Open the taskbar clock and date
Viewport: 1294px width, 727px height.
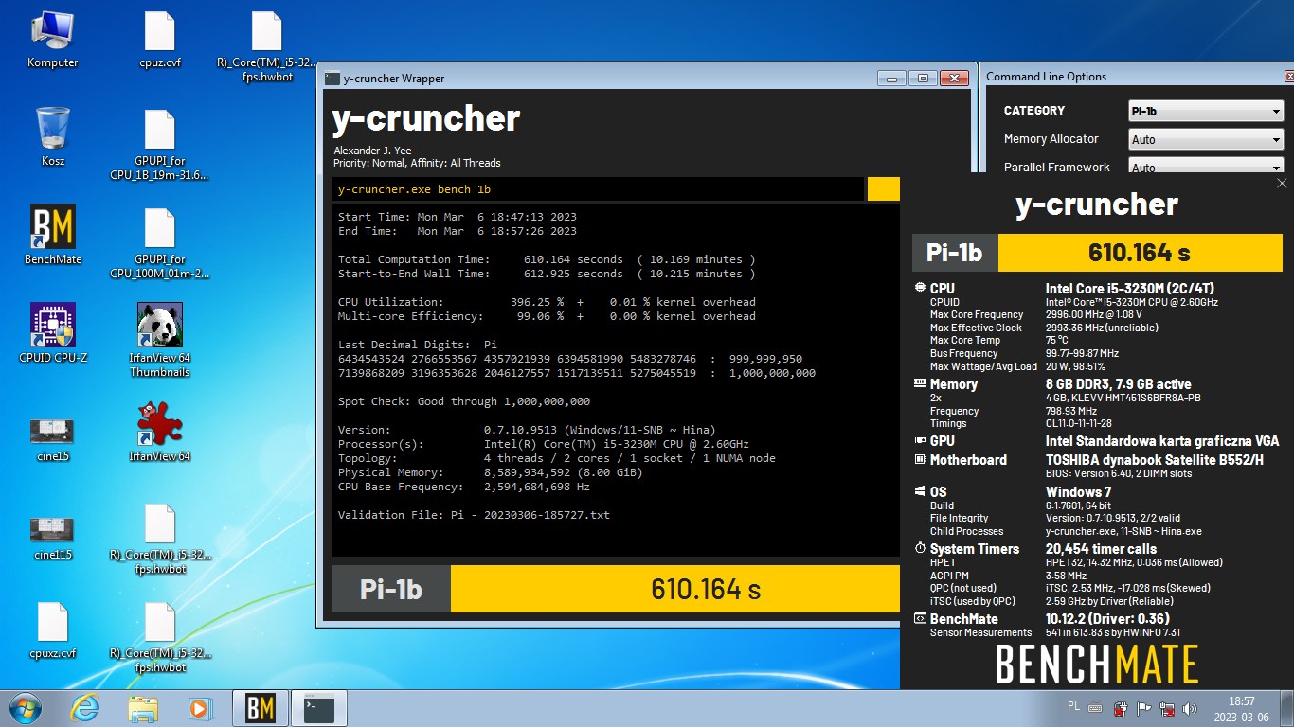click(x=1241, y=708)
